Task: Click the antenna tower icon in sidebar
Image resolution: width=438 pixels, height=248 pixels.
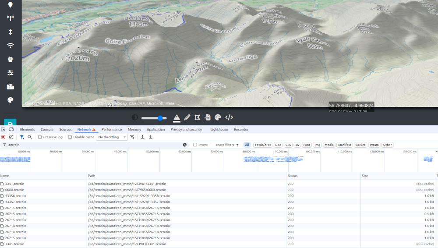Action: click(10, 18)
